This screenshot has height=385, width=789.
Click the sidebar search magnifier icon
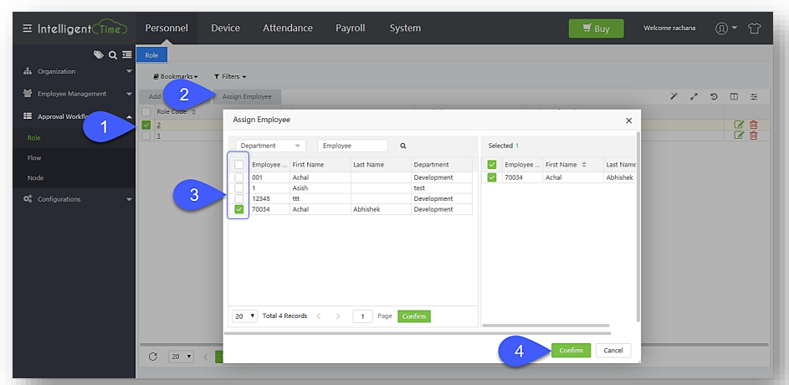point(113,55)
